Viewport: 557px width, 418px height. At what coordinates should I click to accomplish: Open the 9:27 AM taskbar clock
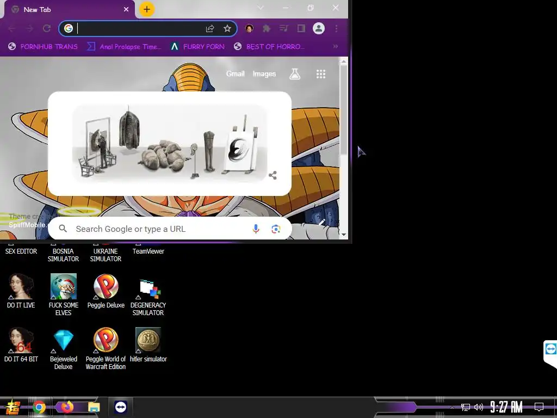[506, 407]
